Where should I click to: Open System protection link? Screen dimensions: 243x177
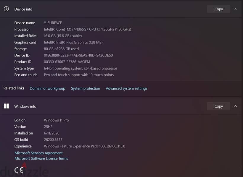pyautogui.click(x=86, y=88)
